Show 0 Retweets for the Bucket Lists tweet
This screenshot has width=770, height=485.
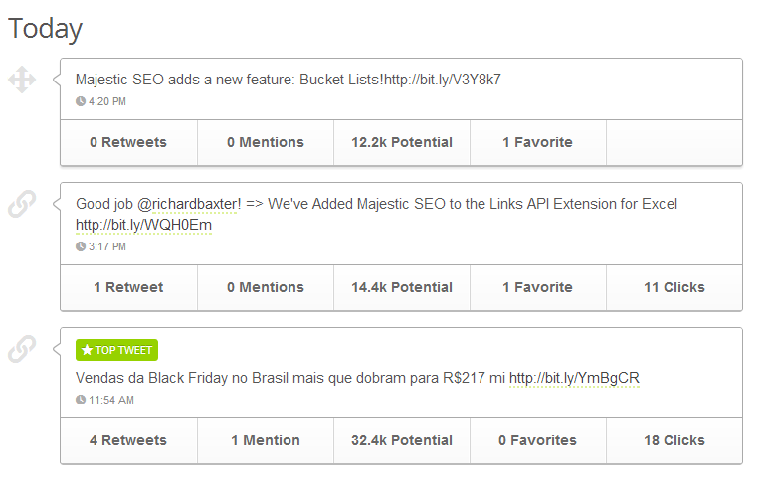click(128, 142)
